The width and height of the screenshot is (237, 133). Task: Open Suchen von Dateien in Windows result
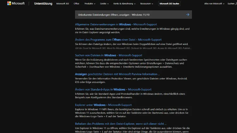coord(108,55)
